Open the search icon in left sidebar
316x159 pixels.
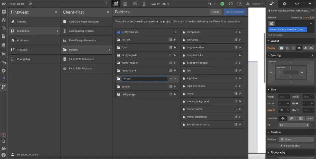coord(4,141)
